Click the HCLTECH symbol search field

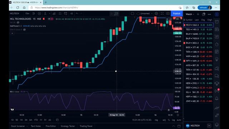click(x=15, y=14)
